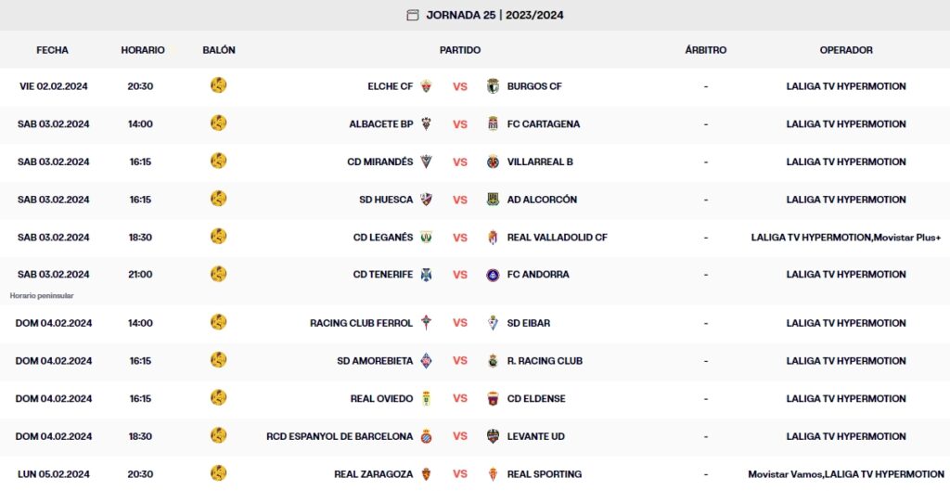Click the Burgos CF club crest

[493, 86]
